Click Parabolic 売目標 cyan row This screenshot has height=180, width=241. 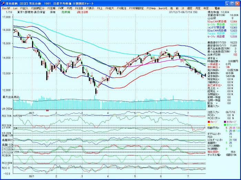pos(222,34)
